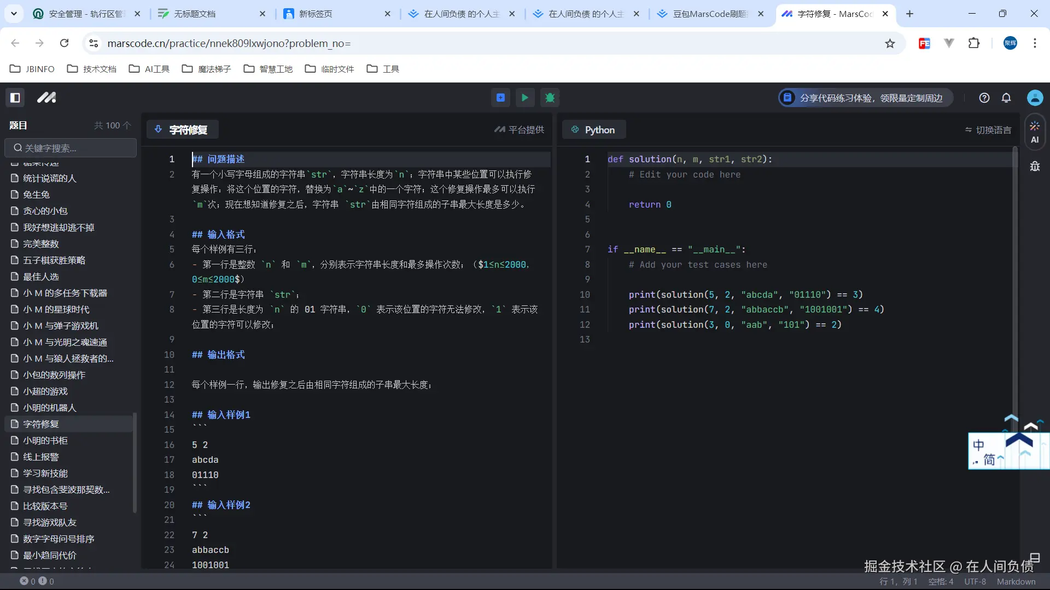Viewport: 1050px width, 590px height.
Task: Open the AI assistant panel on the right edge
Action: [x=1035, y=131]
